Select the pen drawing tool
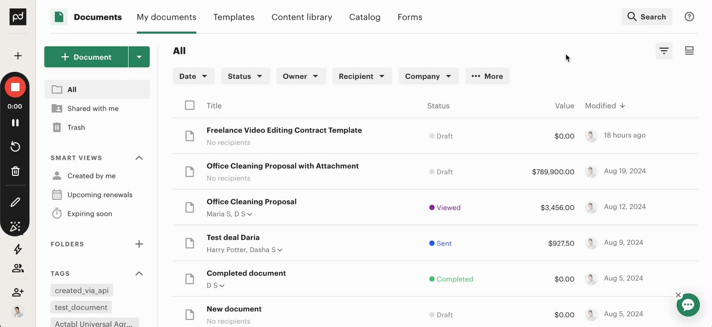Viewport: 712px width, 327px height. (15, 202)
